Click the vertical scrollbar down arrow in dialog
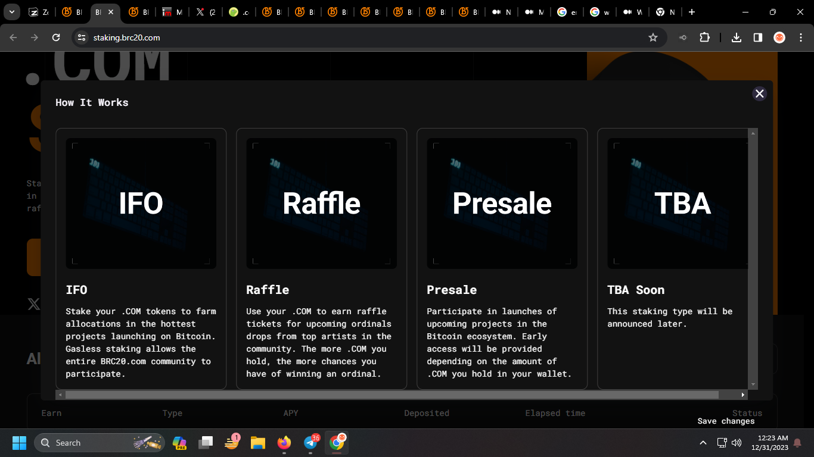814x457 pixels. [753, 385]
